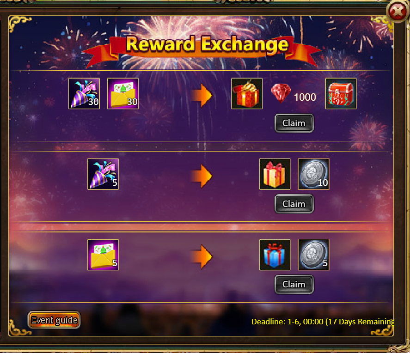410x353 pixels.
Task: Select the yellow gift box with red bow
Action: coord(275,174)
